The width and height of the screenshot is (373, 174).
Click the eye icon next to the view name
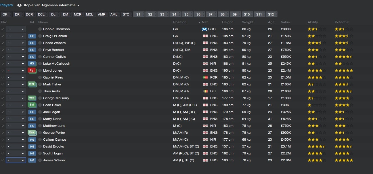pyautogui.click(x=20, y=5)
